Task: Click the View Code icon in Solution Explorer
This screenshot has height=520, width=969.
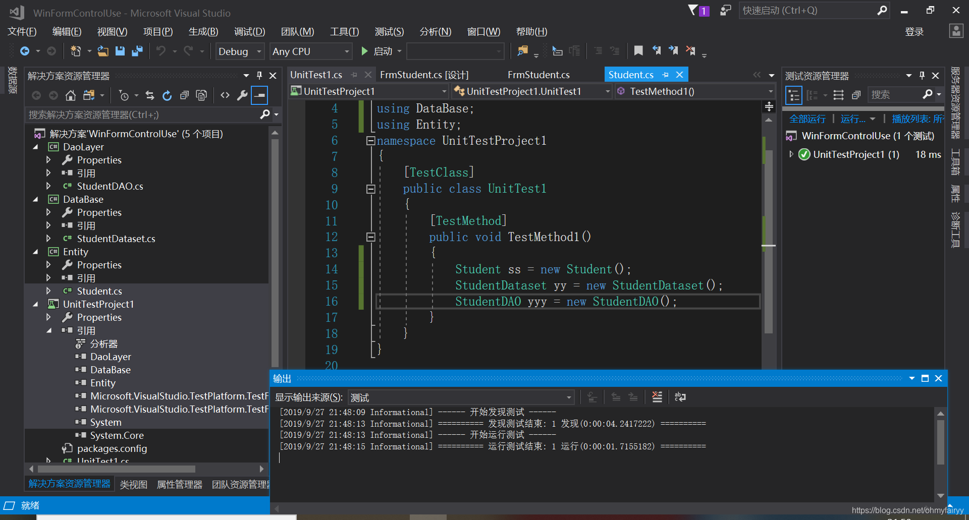Action: (225, 95)
